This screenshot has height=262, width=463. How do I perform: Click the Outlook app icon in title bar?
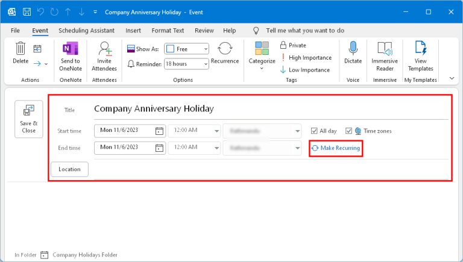click(x=12, y=12)
